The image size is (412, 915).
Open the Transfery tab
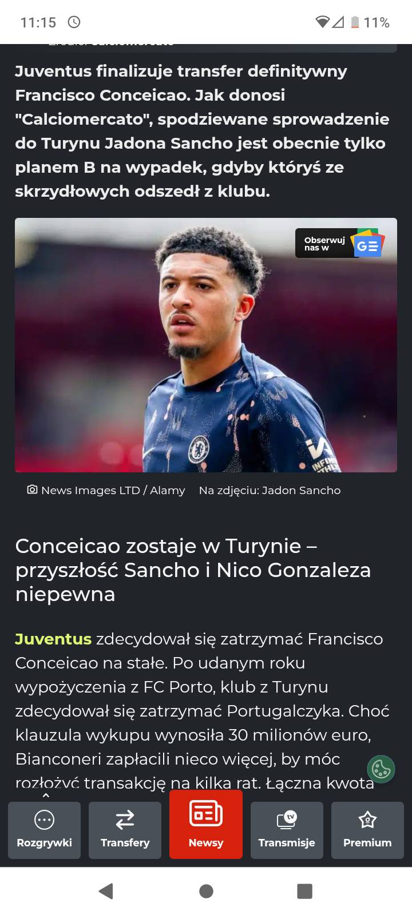(125, 830)
